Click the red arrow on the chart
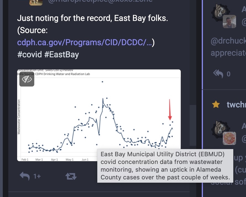The height and width of the screenshot is (197, 246). click(170, 109)
